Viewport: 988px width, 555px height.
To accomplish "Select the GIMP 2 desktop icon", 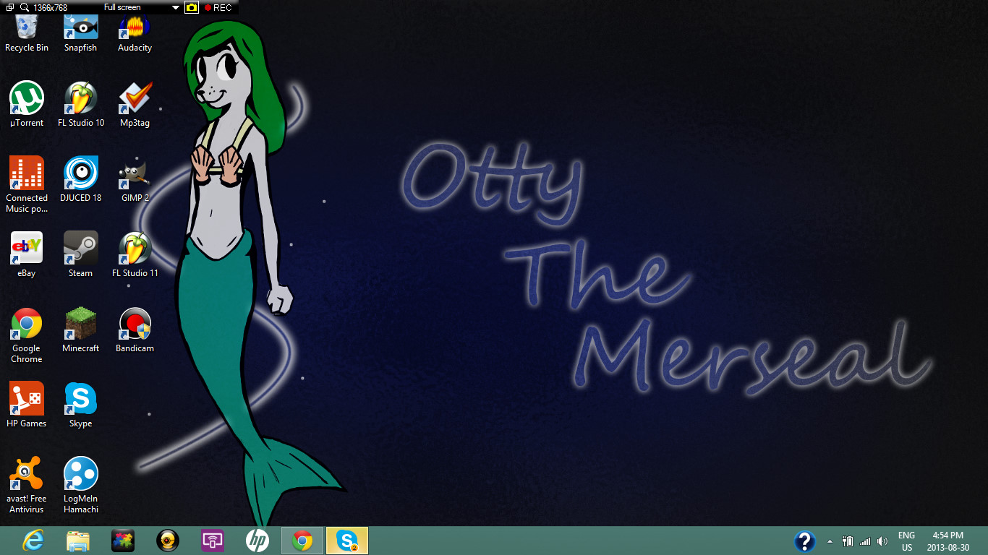I will click(x=135, y=179).
